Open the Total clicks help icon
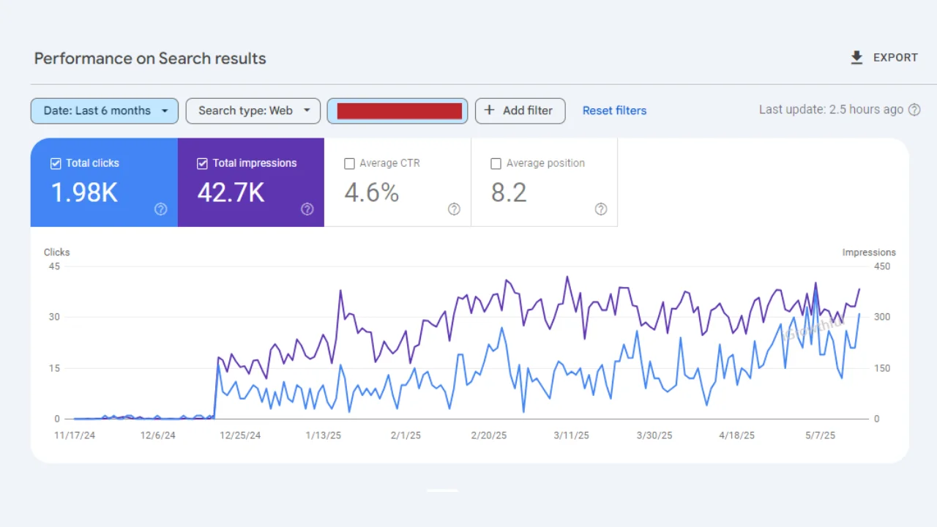Viewport: 937px width, 527px height. coord(161,209)
